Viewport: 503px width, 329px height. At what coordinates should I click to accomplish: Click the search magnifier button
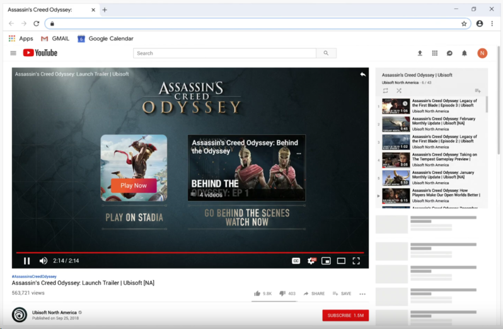tap(326, 53)
